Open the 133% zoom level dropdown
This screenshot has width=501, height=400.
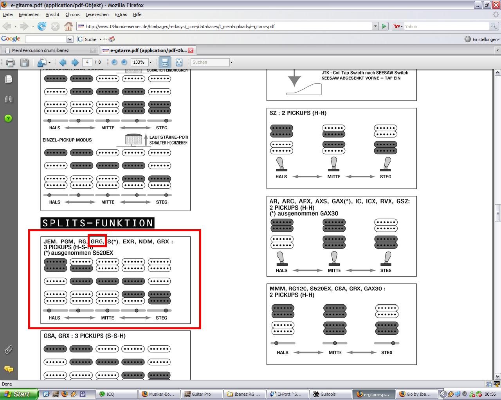point(150,62)
